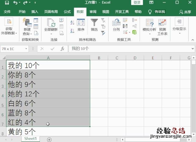Open the Name Box dropdown arrow
This screenshot has width=196, height=142.
[26, 49]
